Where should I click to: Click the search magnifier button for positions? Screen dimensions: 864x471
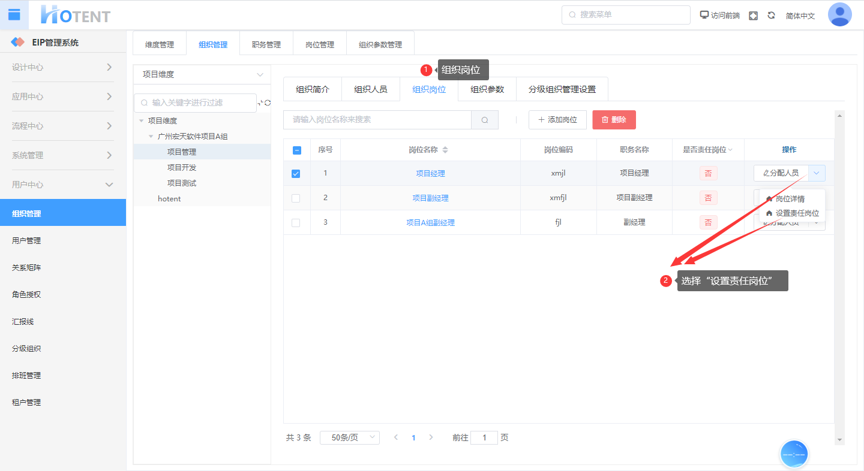point(484,120)
